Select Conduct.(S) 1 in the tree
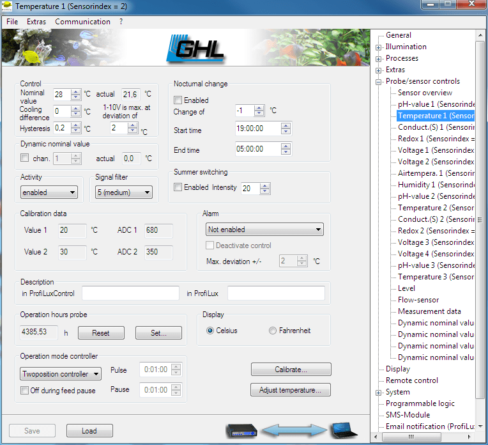 (436, 127)
